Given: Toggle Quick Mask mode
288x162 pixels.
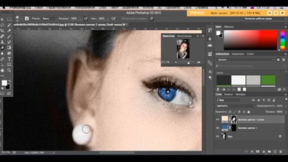Looking at the screenshot, I should point(2,94).
